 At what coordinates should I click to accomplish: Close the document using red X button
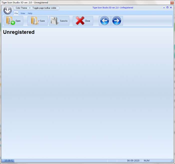(x=83, y=21)
